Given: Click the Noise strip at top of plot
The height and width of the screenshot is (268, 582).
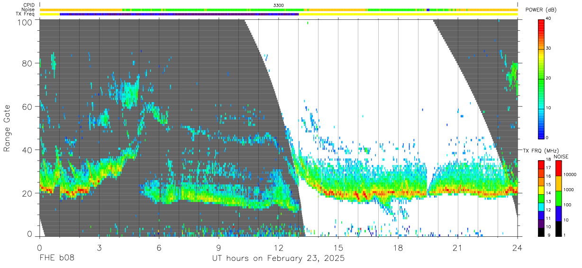Looking at the screenshot, I should click(279, 9).
